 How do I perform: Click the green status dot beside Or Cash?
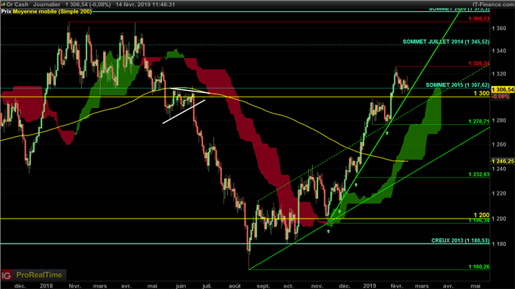coord(4,5)
